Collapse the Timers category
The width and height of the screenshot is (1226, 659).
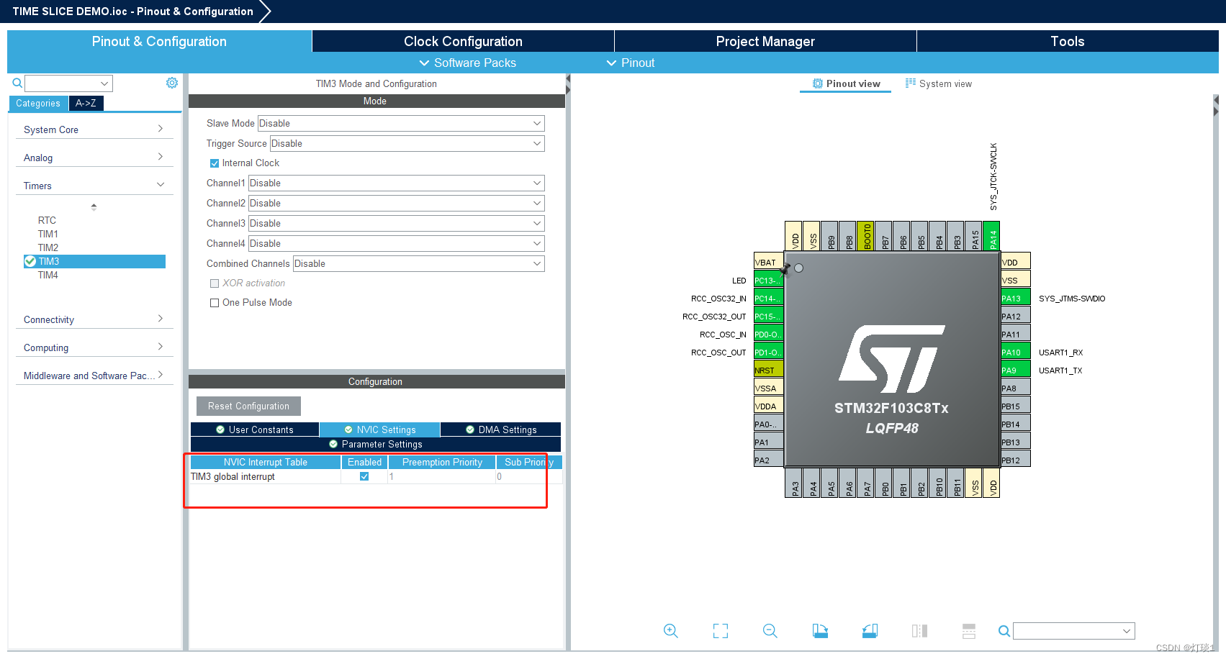[94, 186]
